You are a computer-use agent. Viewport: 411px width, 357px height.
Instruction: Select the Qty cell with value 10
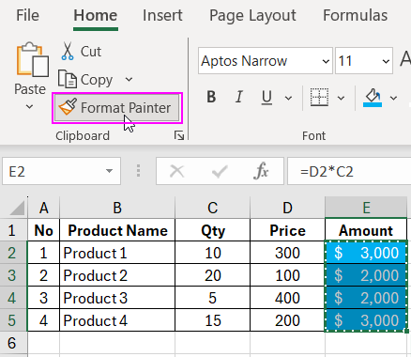click(x=213, y=253)
